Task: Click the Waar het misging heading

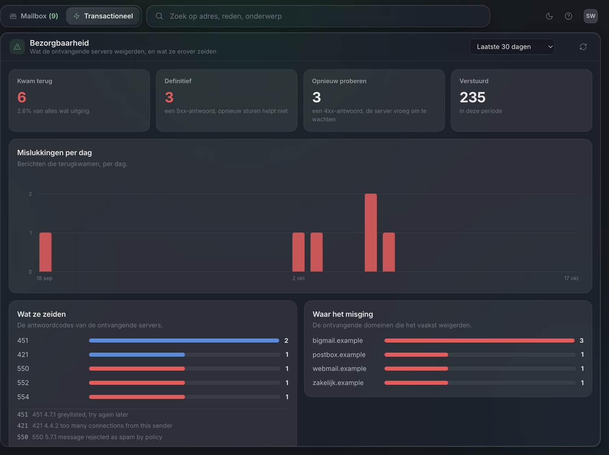Action: [x=343, y=314]
